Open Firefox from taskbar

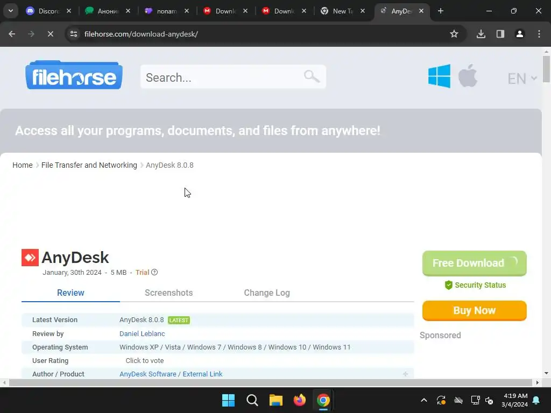299,400
